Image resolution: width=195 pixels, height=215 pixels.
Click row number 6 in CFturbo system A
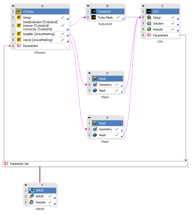pos(13,46)
